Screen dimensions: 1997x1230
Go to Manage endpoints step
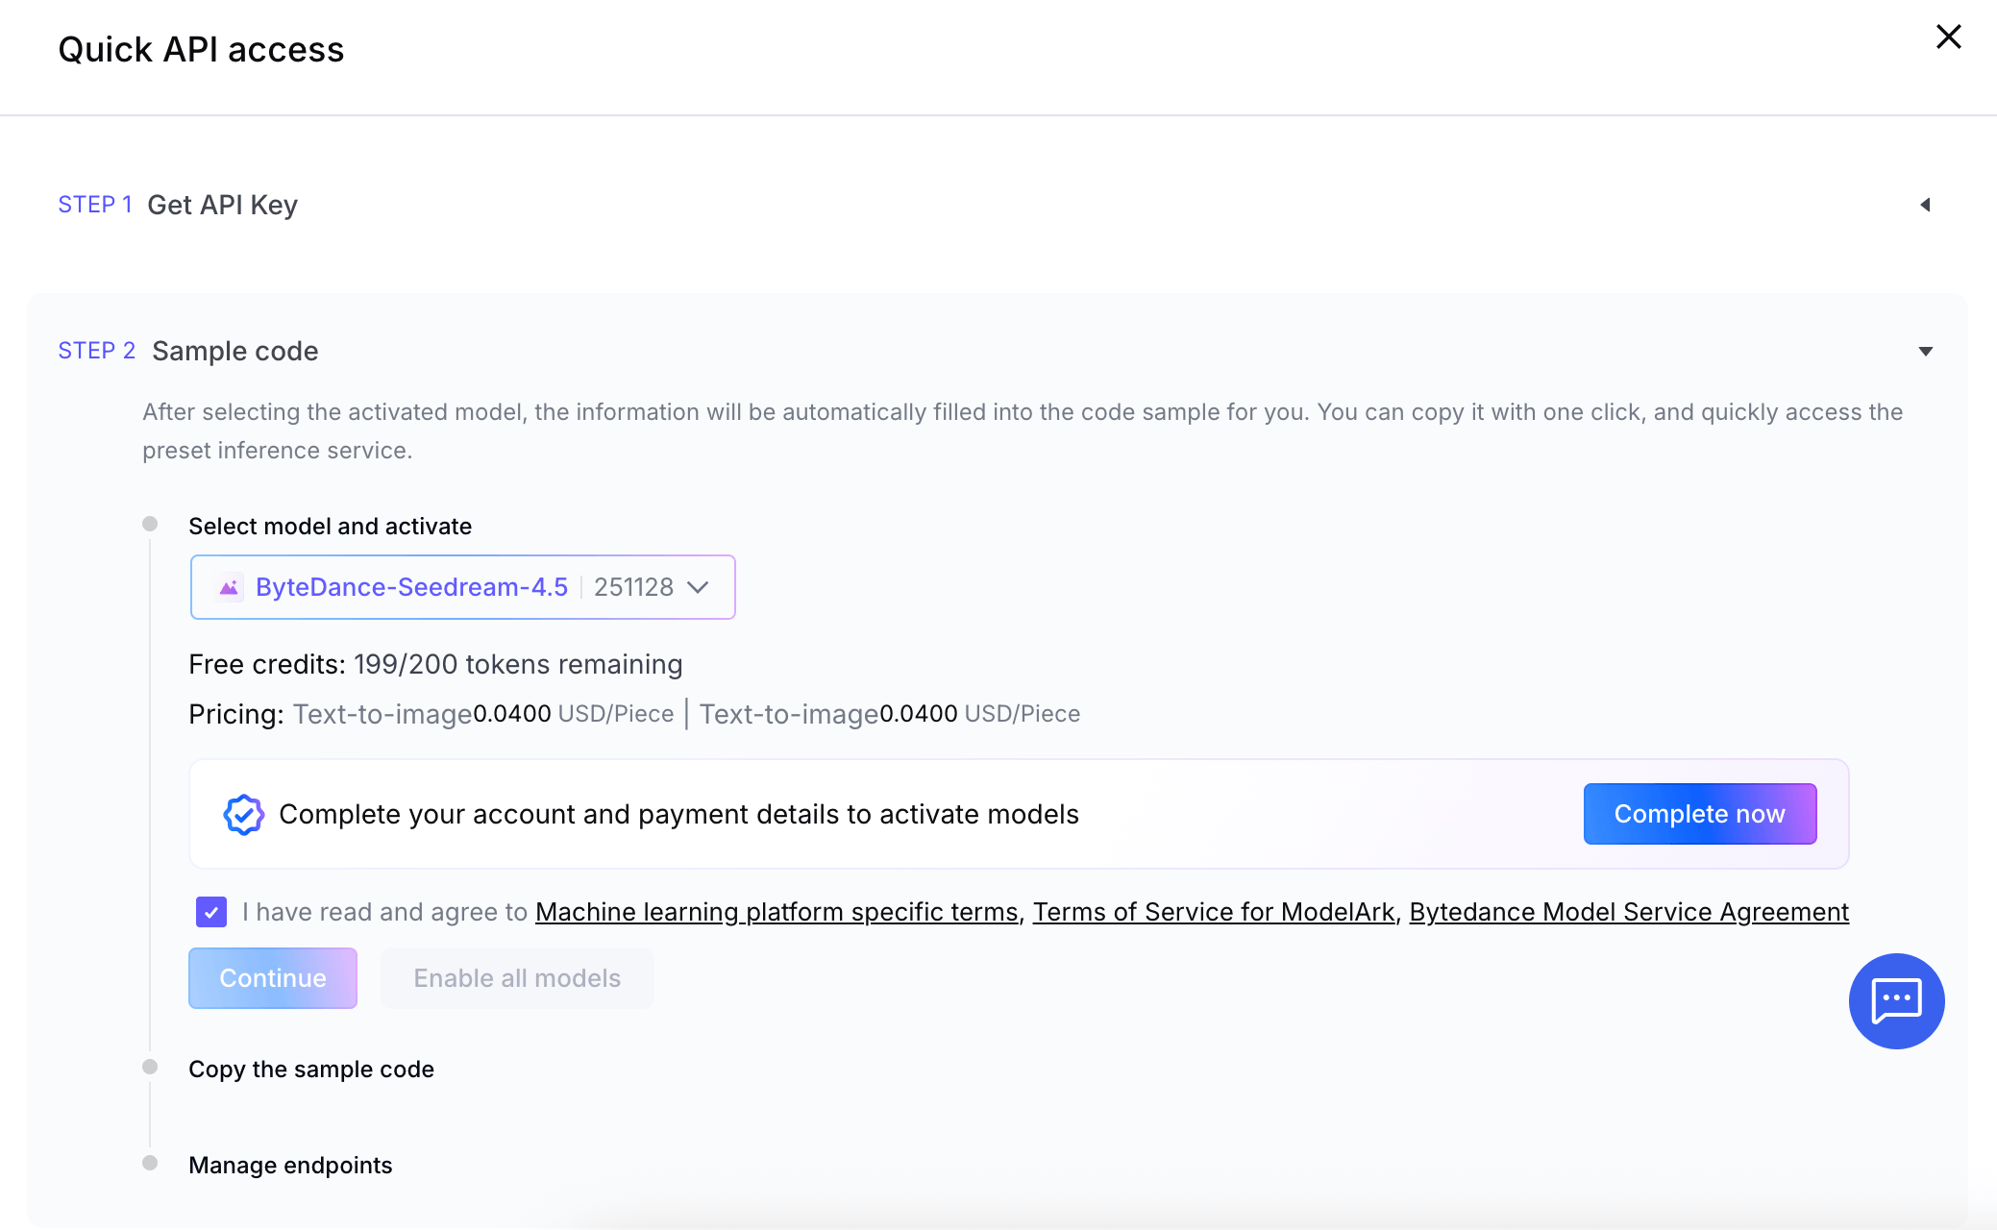pos(290,1165)
